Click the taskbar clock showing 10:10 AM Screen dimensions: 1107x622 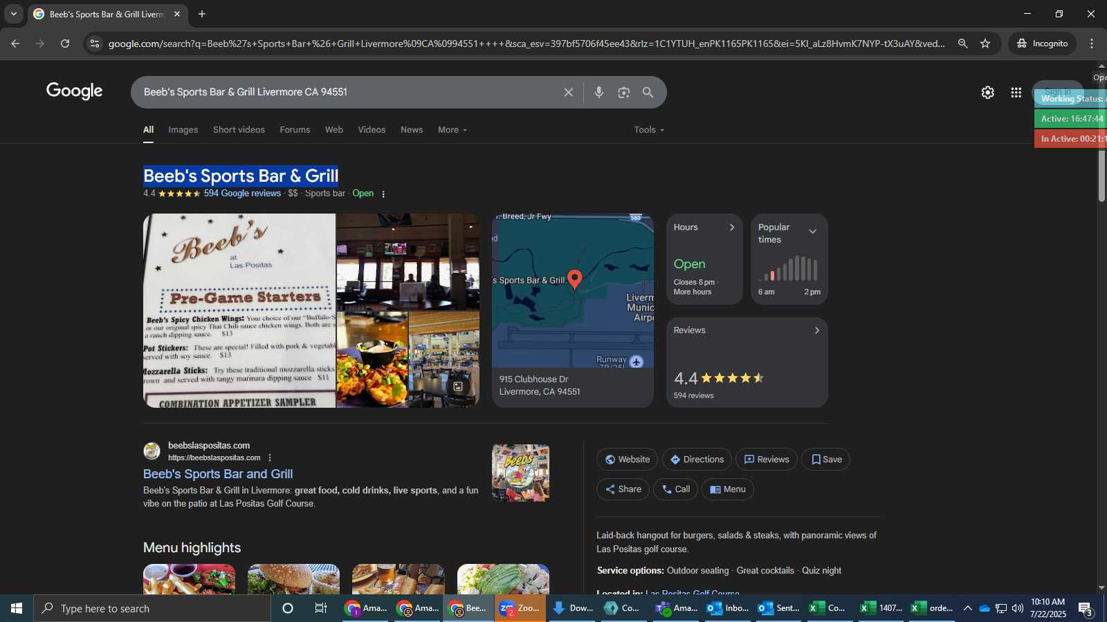tap(1047, 608)
